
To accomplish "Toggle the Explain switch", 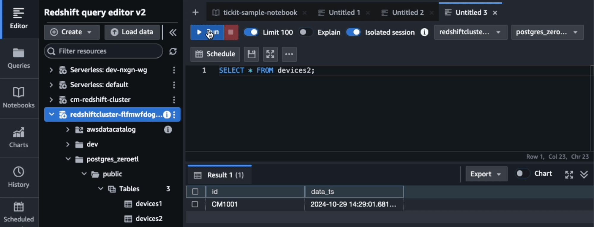I will tap(306, 32).
